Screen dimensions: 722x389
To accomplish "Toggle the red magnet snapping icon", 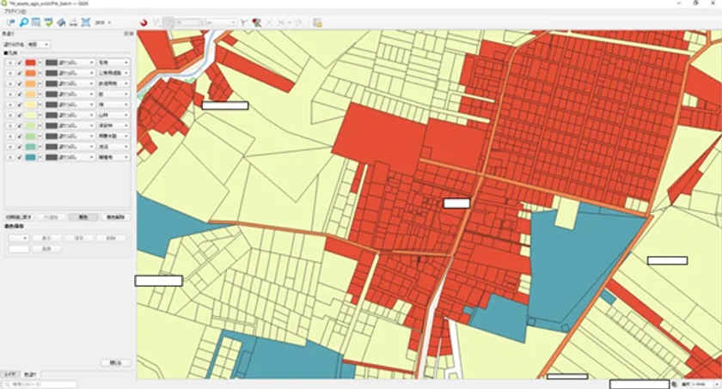I will click(144, 22).
